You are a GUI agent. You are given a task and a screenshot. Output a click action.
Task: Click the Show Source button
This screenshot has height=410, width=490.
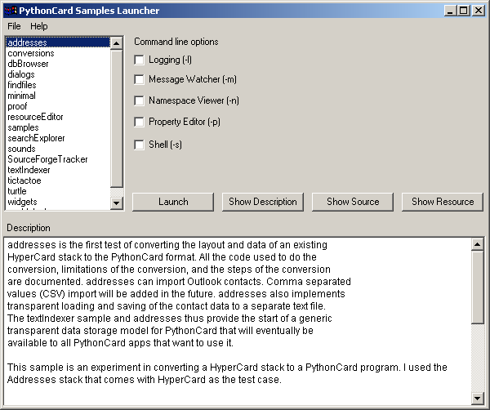coord(353,202)
